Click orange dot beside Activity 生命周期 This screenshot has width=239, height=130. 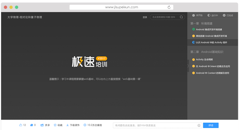(x=194, y=60)
